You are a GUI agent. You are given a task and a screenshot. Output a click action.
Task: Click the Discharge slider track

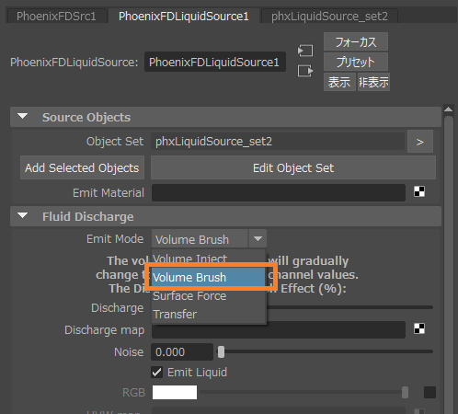(x=349, y=307)
